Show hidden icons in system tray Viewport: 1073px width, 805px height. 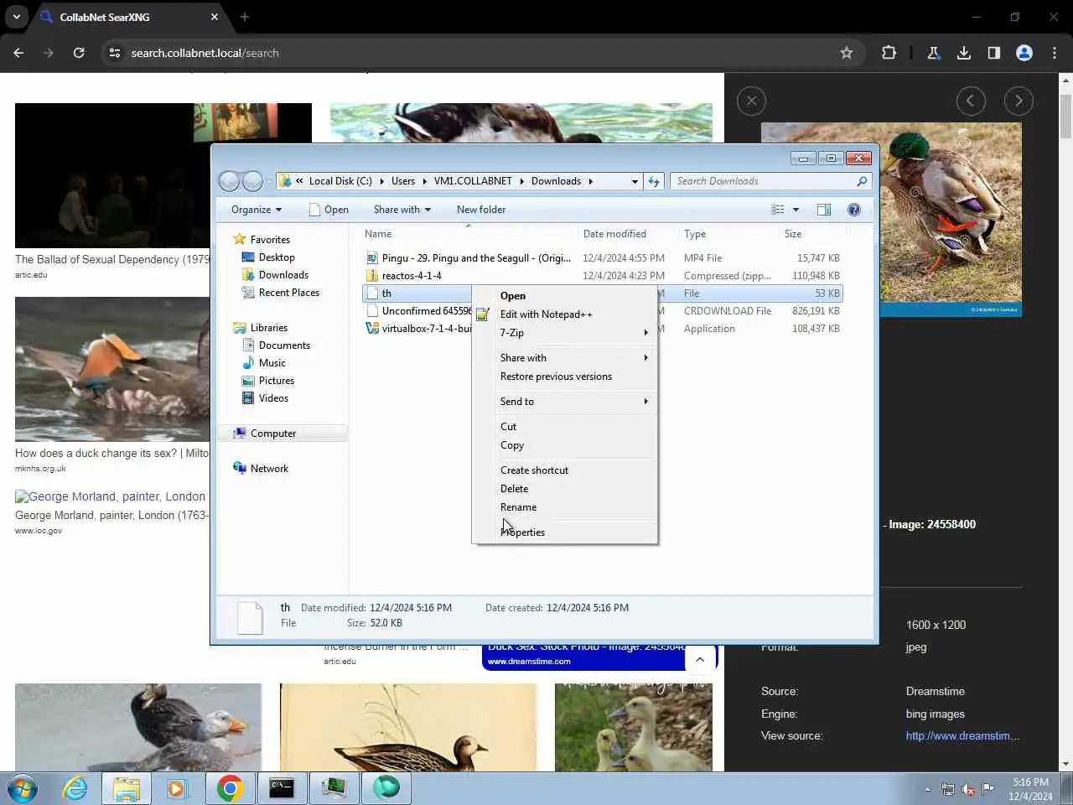point(927,789)
